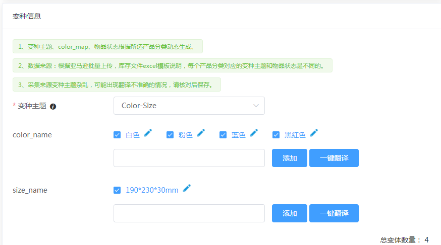This screenshot has height=245, width=441.
Task: Click the first green notice about color_map
Action: (107, 46)
